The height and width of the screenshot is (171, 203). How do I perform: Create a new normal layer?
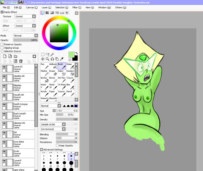5,56
